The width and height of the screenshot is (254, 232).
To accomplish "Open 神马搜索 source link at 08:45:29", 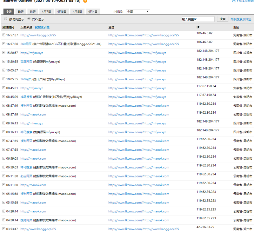I will pos(26,97).
